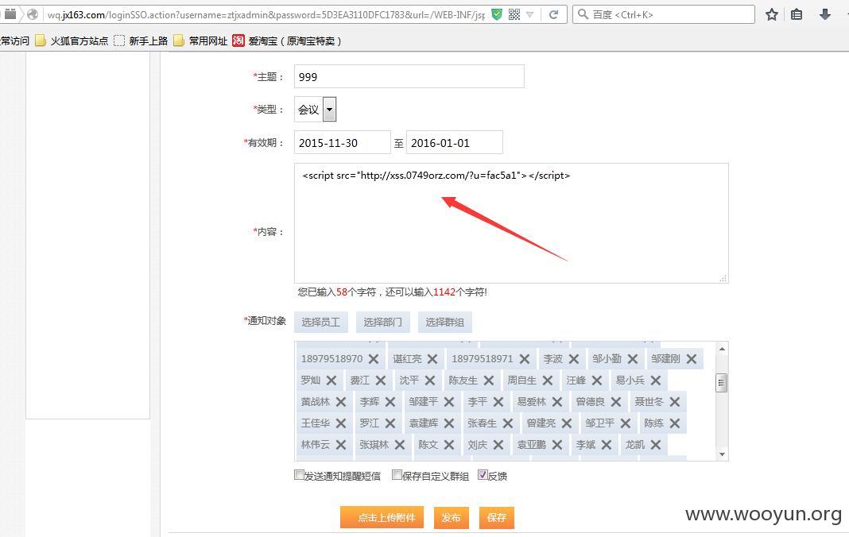Click the search magnifier icon
This screenshot has height=537, width=849.
[x=583, y=14]
